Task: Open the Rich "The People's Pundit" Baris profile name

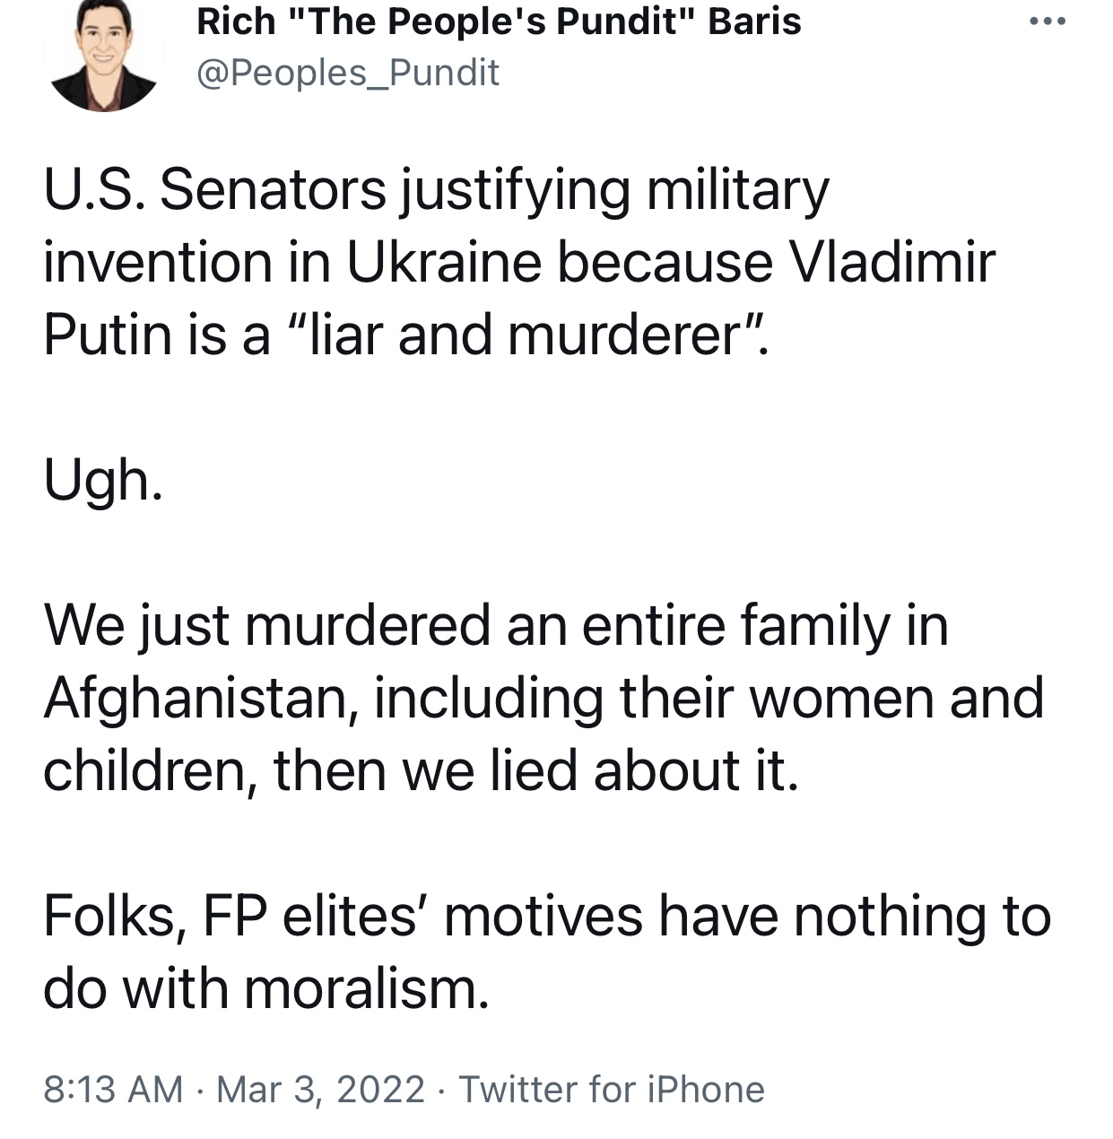Action: coord(499,22)
